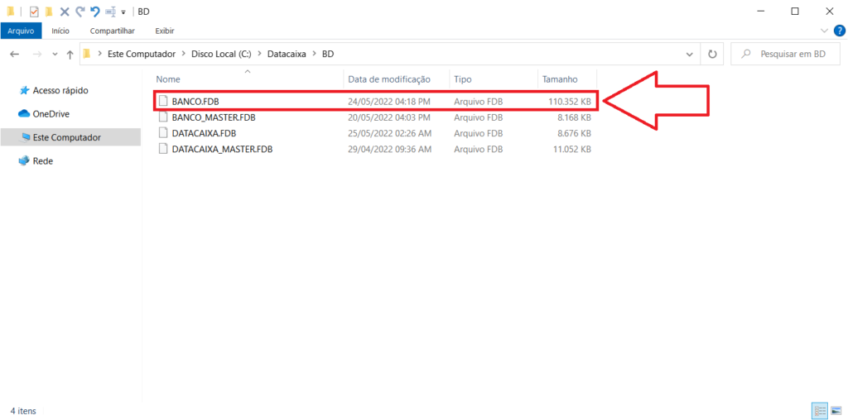The width and height of the screenshot is (848, 420).
Task: Switch to Large icons view layout
Action: [834, 410]
